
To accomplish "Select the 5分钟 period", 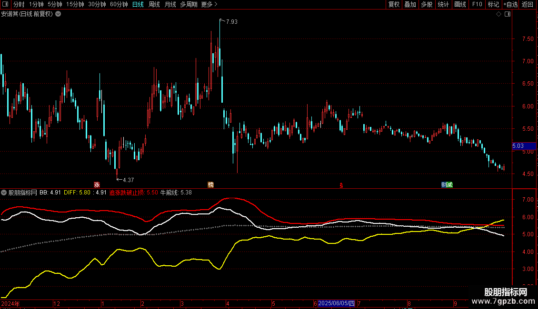I will (55, 4).
